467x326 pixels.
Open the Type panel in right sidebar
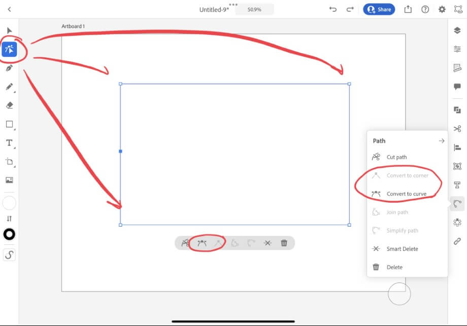[457, 185]
